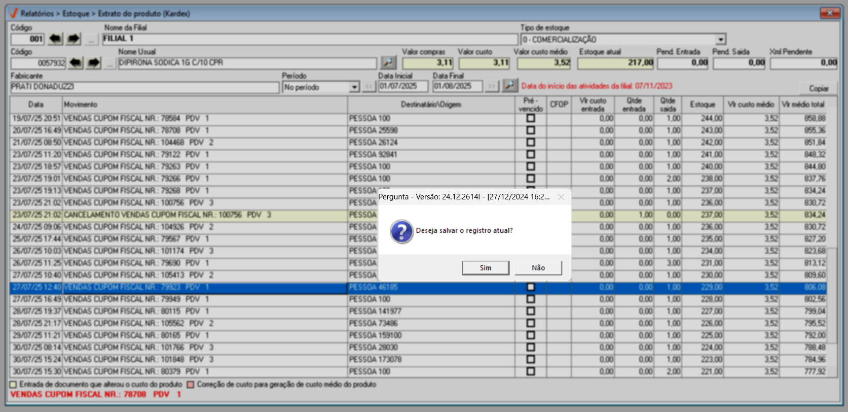This screenshot has width=848, height=412.
Task: Focus the Nome da Filial field
Action: click(310, 39)
